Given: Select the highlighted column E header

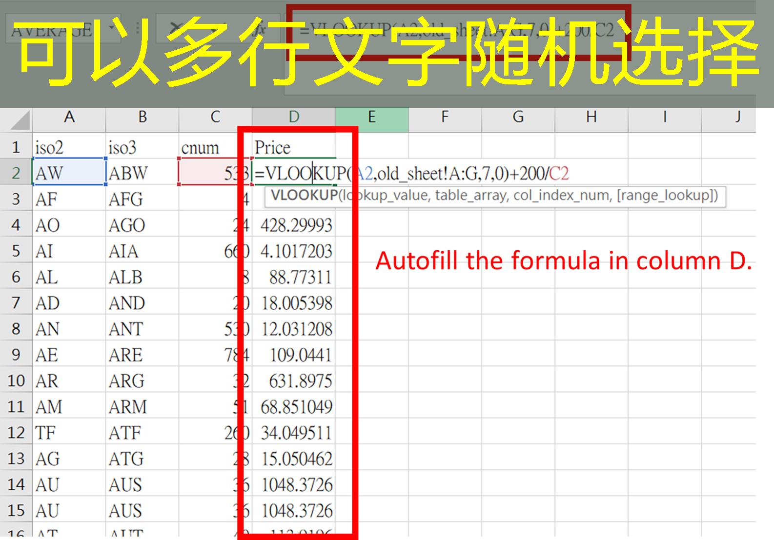Looking at the screenshot, I should pyautogui.click(x=371, y=117).
